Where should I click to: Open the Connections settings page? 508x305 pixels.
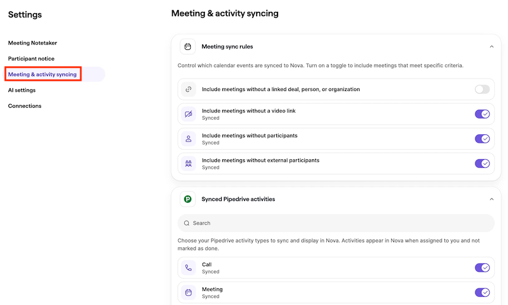24,106
